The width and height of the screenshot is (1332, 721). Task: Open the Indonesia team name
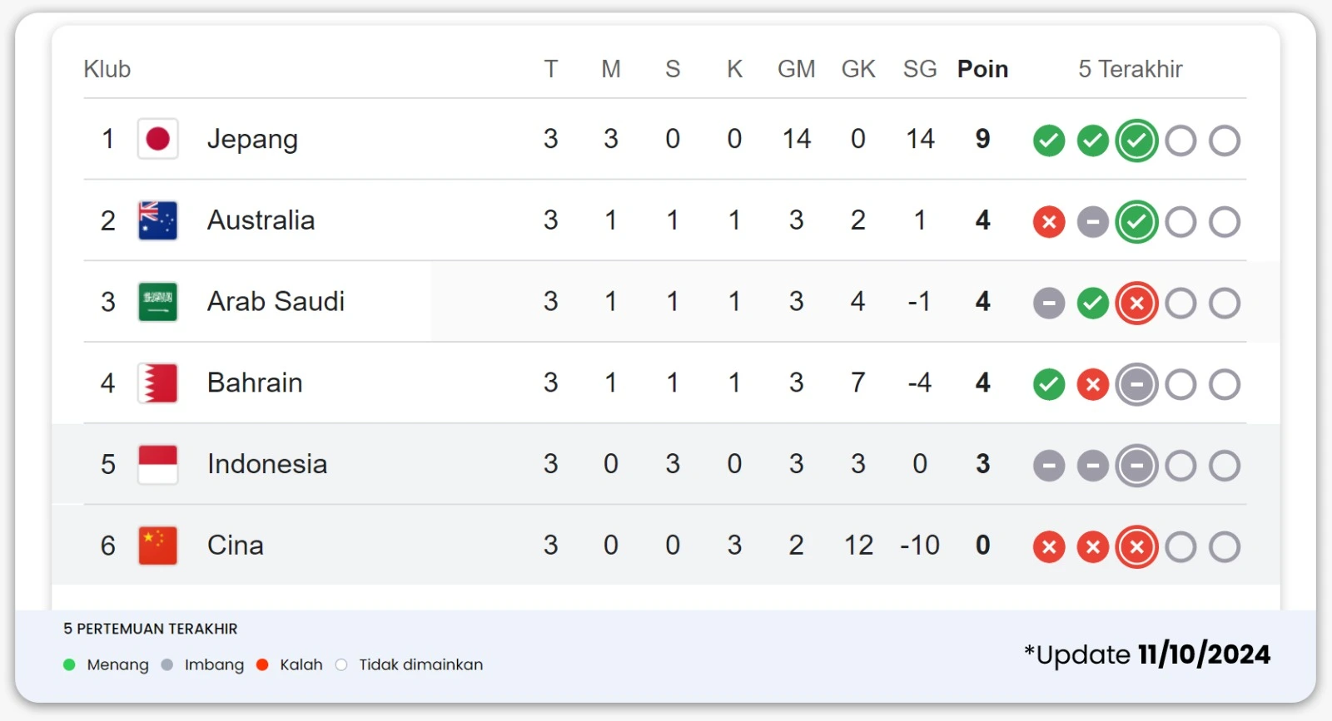click(267, 464)
